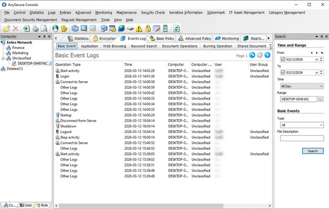Click the computers toolbar icon
Viewport: 329px width, 209px height.
pos(104,28)
